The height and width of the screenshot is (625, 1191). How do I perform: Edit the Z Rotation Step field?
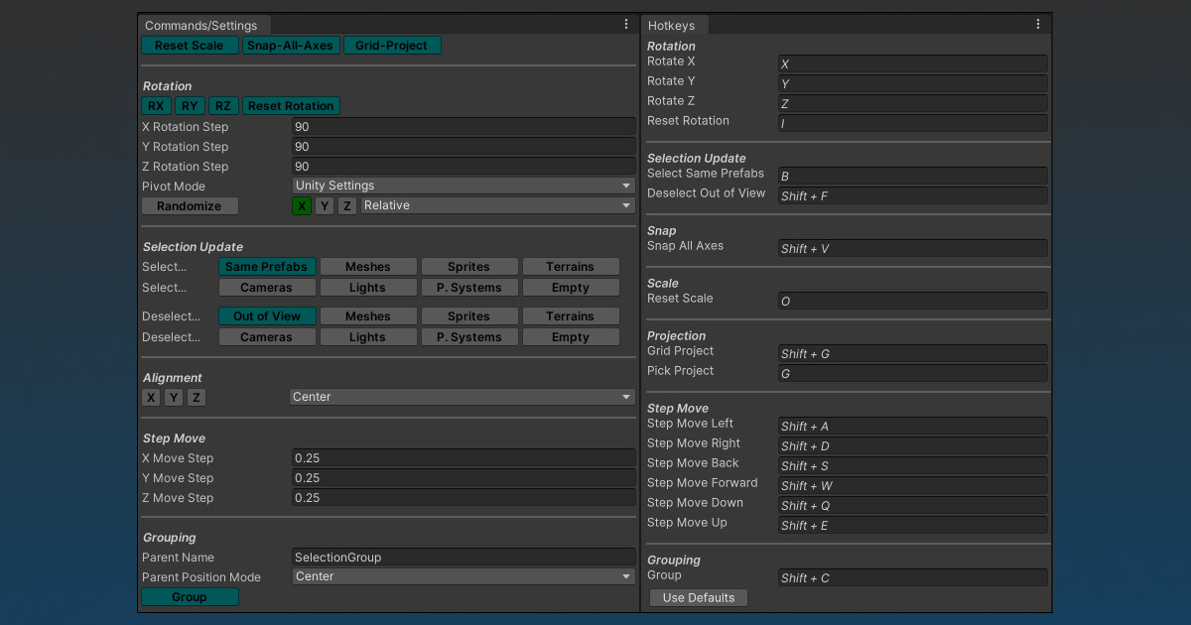[x=463, y=167]
